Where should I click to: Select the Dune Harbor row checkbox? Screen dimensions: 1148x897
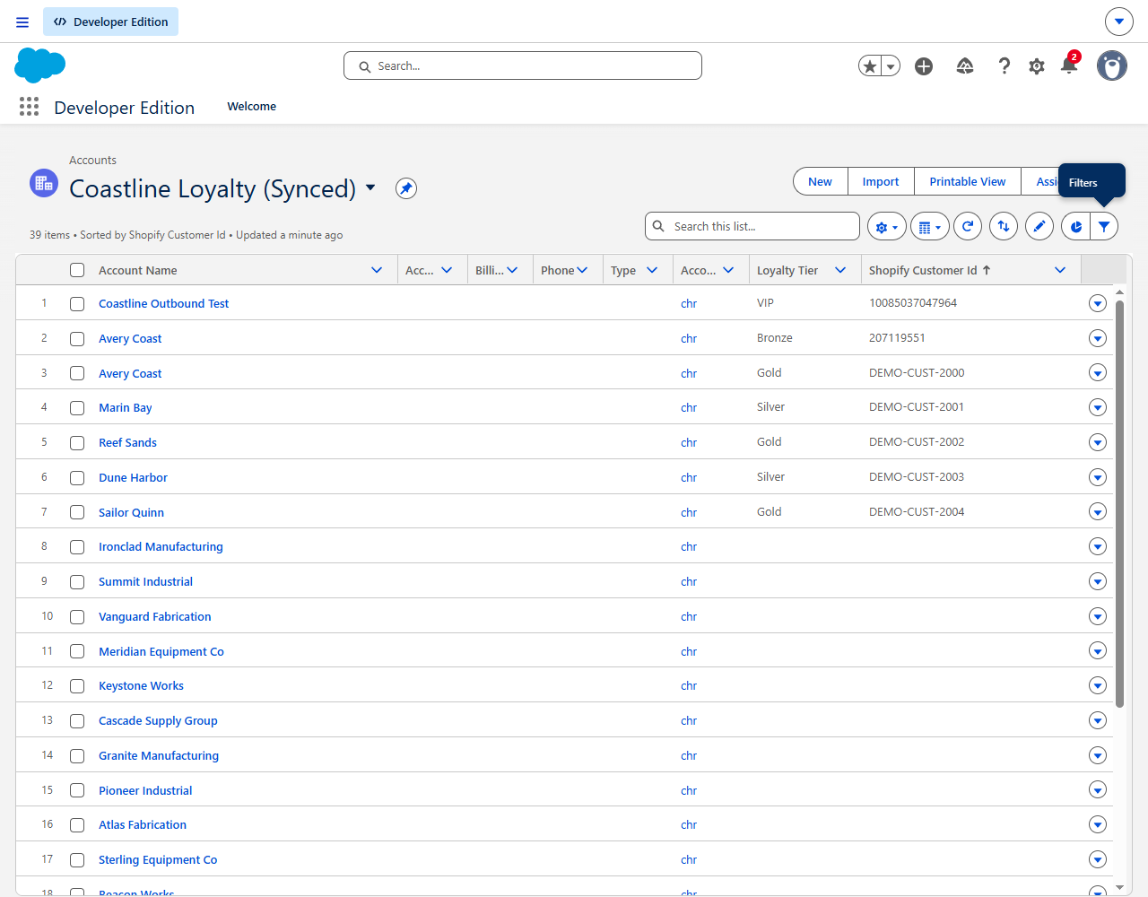(x=77, y=478)
